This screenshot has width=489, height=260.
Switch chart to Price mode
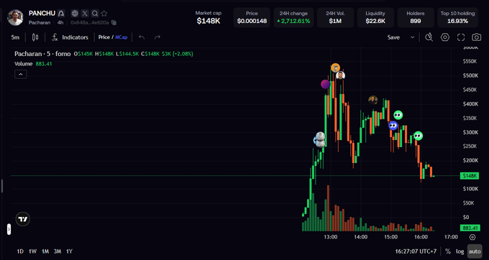(104, 37)
